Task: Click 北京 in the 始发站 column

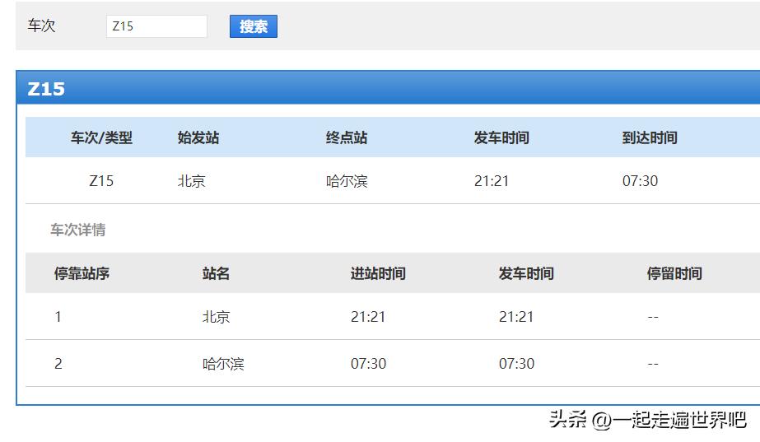Action: 192,181
